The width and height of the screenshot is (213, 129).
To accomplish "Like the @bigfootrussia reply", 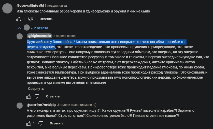I will (x=29, y=96).
